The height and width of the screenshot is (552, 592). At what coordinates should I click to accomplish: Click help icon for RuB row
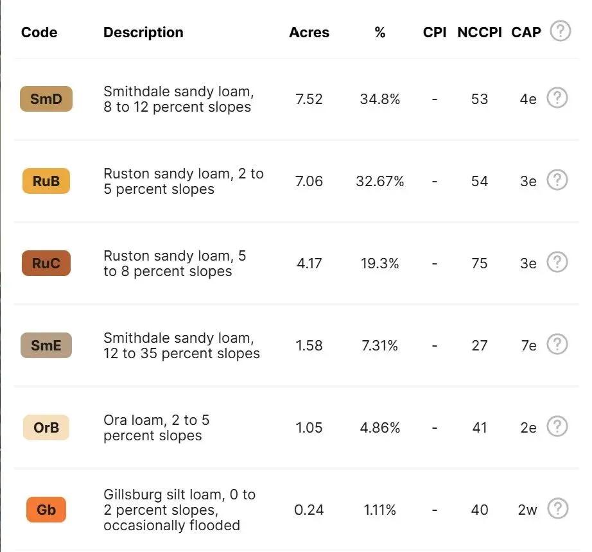tap(557, 180)
